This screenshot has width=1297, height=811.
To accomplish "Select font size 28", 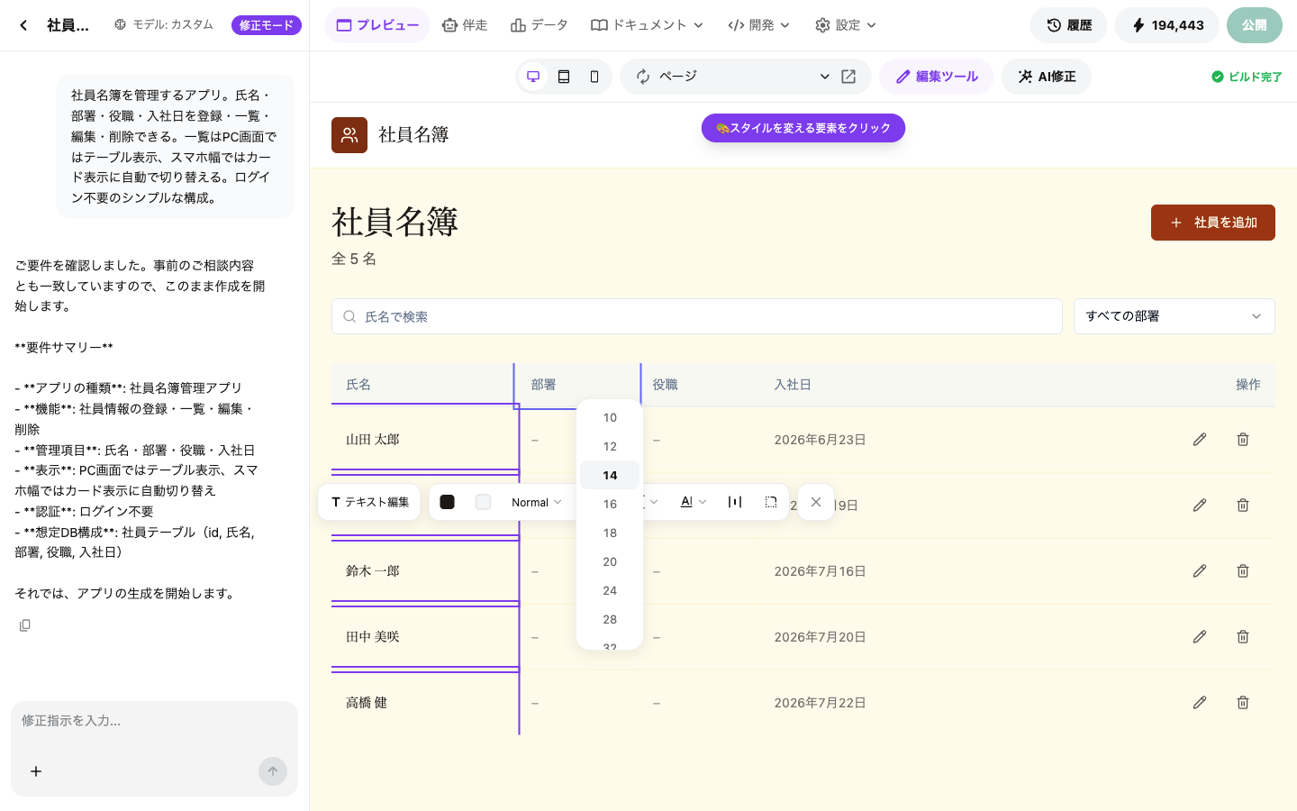I will (x=610, y=619).
